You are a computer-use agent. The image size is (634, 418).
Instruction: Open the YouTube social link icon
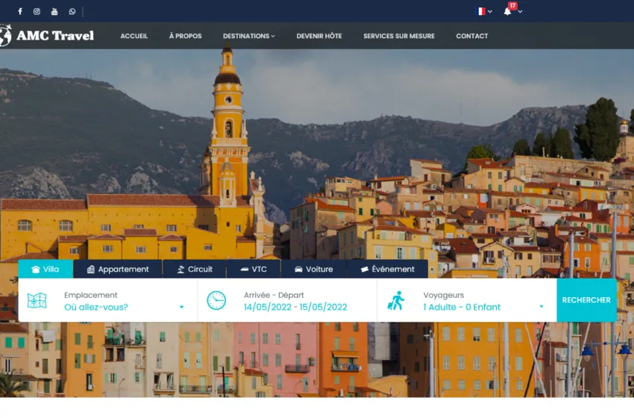pos(54,11)
